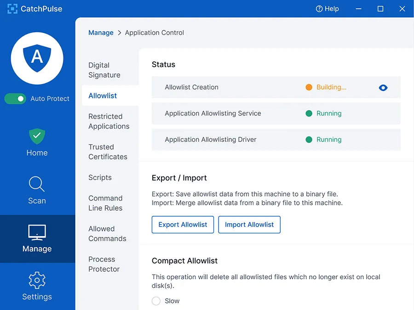Screen dimensions: 414x310
Task: Maximize the CatchPulse window
Action: click(x=380, y=9)
